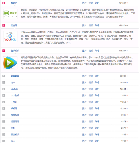Click the red rank 2 badge

pos(4,26)
